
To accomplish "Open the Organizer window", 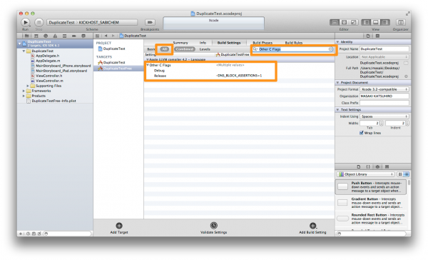I will tap(400, 22).
